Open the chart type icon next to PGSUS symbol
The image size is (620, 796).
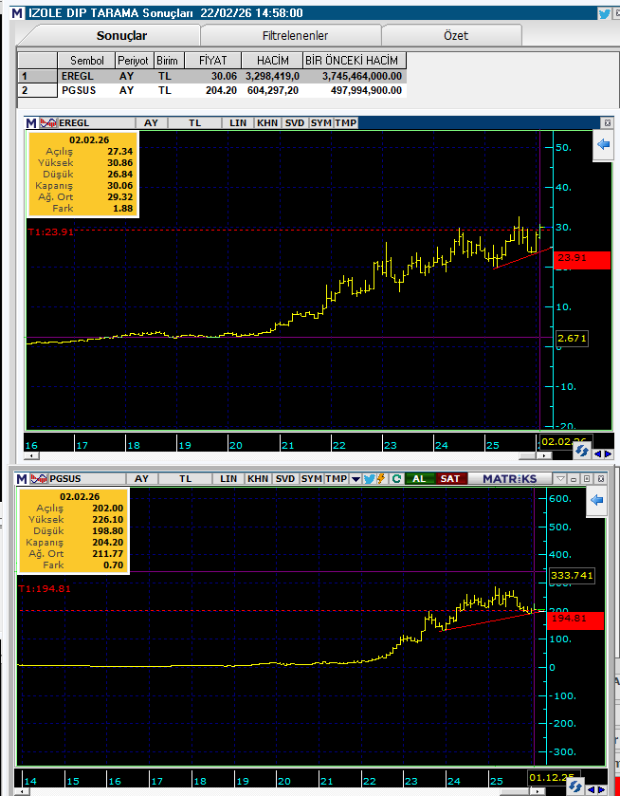pos(39,479)
